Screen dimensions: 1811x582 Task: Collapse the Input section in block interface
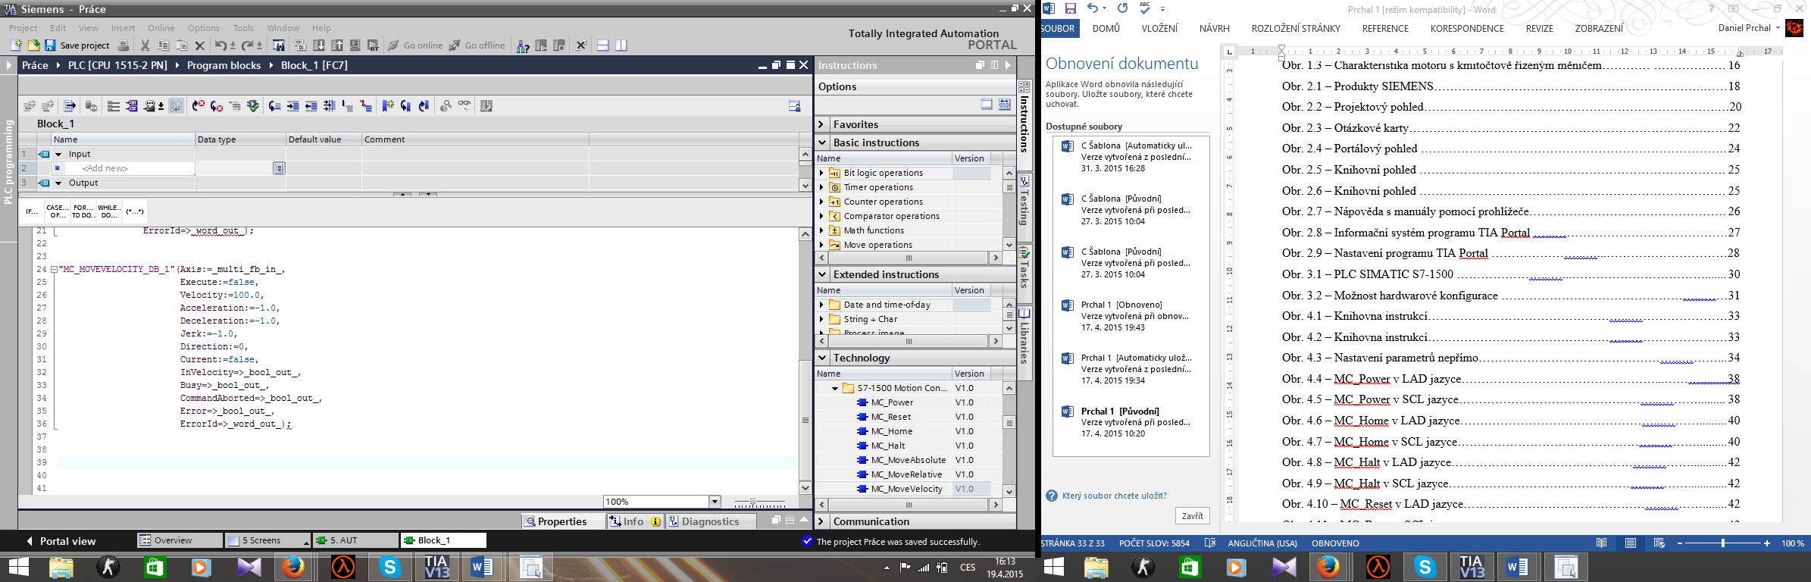coord(58,154)
